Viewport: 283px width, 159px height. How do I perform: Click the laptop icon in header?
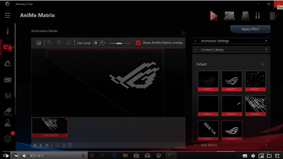pos(230,16)
